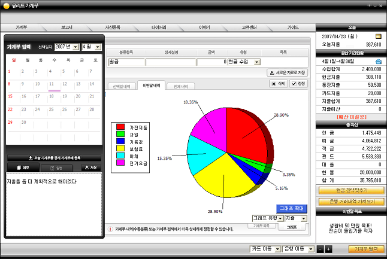Viewport: 387px width, 259px height.
Task: Open the 가계부 menu tab
Action: (x=22, y=28)
